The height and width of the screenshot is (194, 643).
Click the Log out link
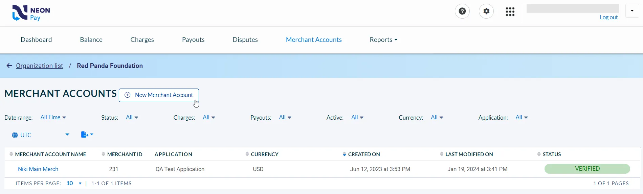(608, 18)
